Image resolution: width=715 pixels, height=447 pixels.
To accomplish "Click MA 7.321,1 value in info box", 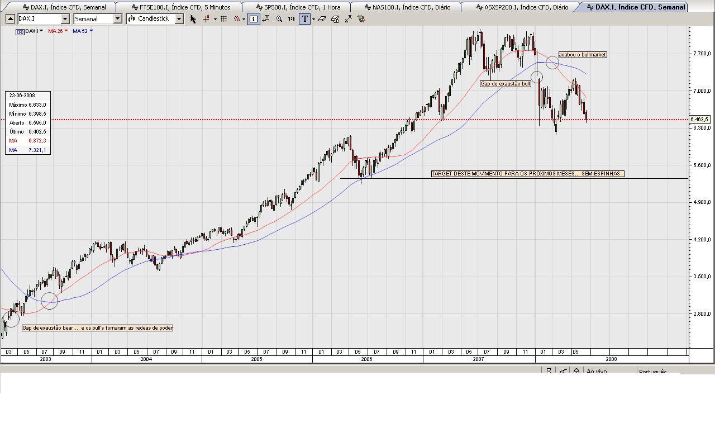I will point(37,150).
